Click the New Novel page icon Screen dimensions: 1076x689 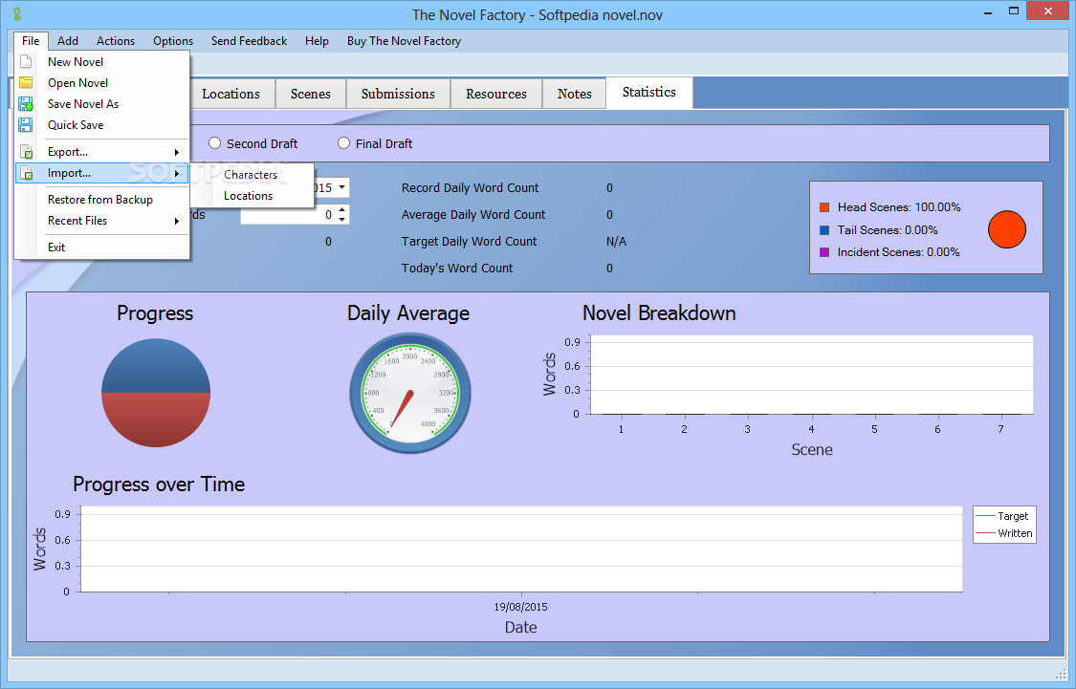(26, 62)
